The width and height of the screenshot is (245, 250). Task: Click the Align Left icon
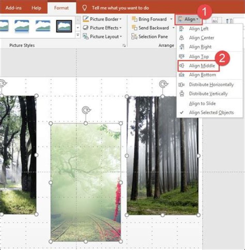pos(181,29)
